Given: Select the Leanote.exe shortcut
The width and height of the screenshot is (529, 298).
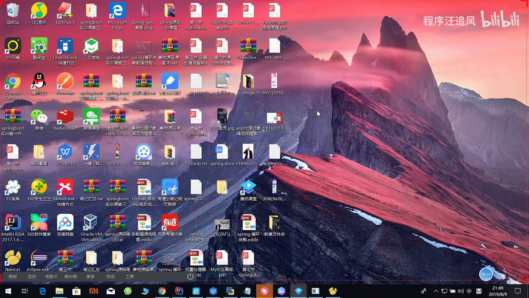Looking at the screenshot, I should [65, 52].
